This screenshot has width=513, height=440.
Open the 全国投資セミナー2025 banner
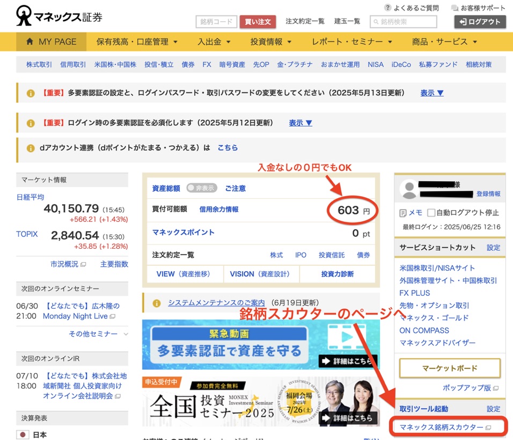click(x=261, y=402)
